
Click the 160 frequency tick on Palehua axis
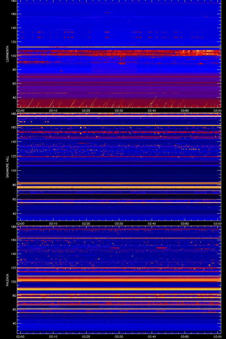coord(13,240)
